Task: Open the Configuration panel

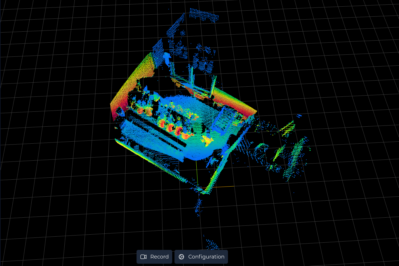Action: [x=201, y=256]
